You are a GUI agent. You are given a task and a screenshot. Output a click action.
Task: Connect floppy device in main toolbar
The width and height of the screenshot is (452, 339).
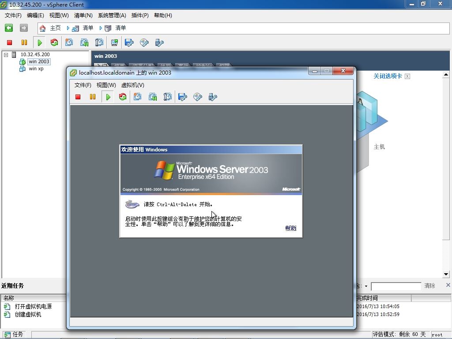click(x=129, y=43)
